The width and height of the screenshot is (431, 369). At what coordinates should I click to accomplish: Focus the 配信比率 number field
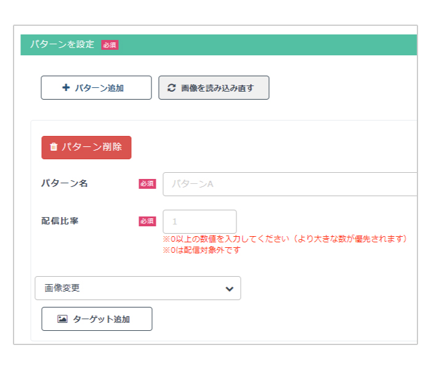point(199,221)
